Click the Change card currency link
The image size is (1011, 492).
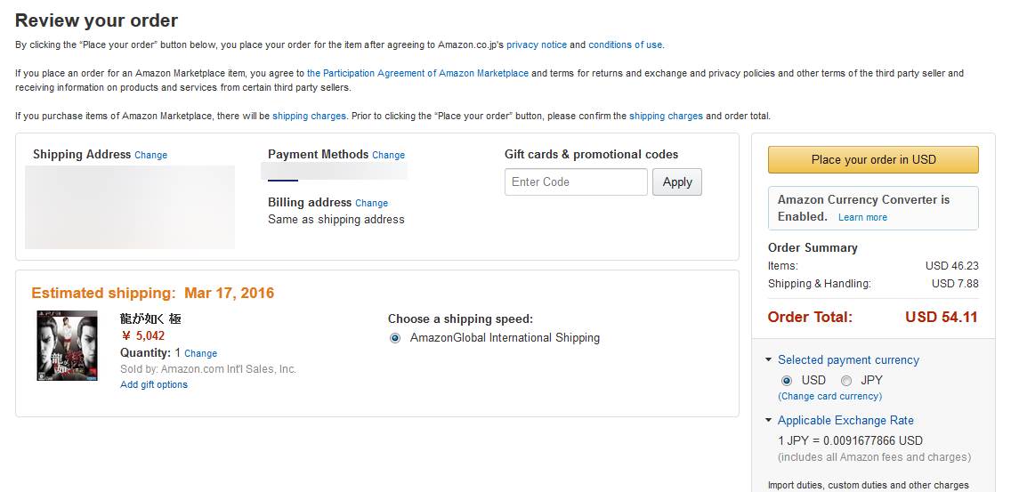click(x=829, y=396)
